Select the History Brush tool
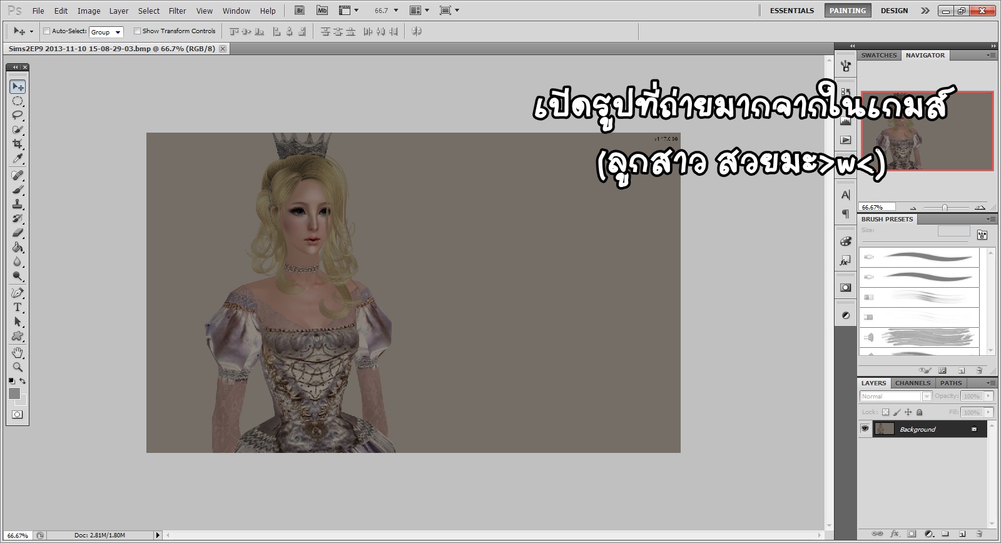The width and height of the screenshot is (1001, 543). 18,218
